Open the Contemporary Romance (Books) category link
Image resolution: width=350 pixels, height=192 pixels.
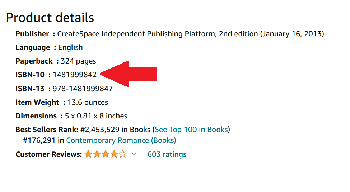coord(121,140)
